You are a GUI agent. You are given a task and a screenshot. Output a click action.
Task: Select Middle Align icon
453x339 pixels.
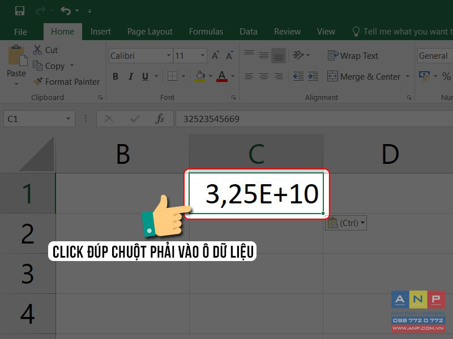[264, 55]
